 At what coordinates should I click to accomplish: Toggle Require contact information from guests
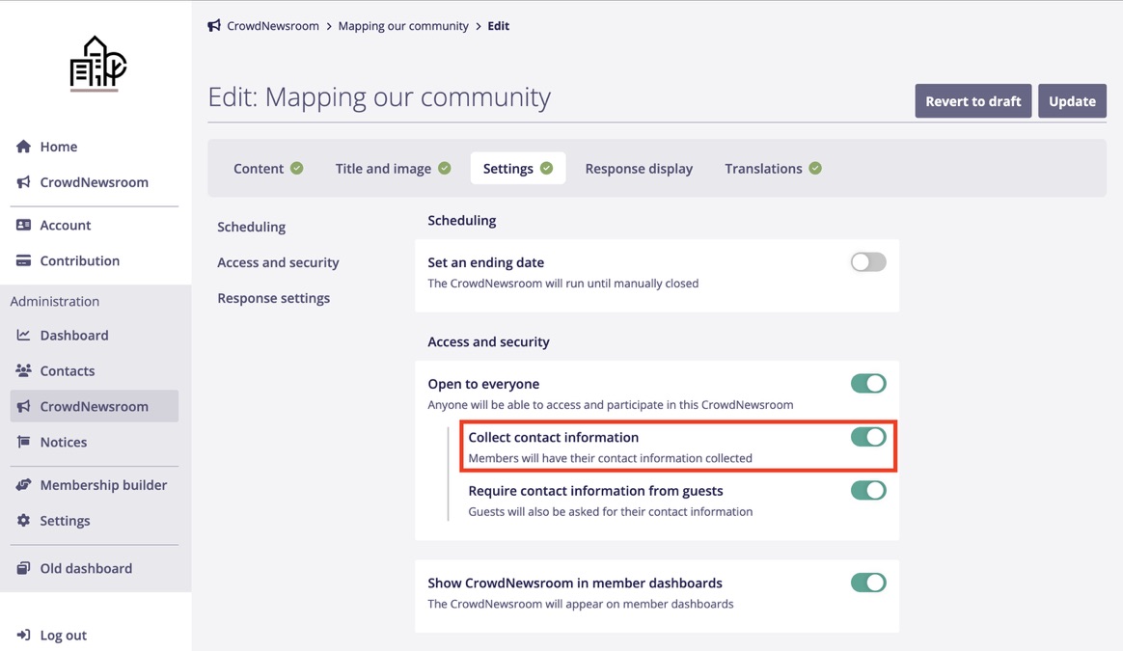click(x=867, y=491)
